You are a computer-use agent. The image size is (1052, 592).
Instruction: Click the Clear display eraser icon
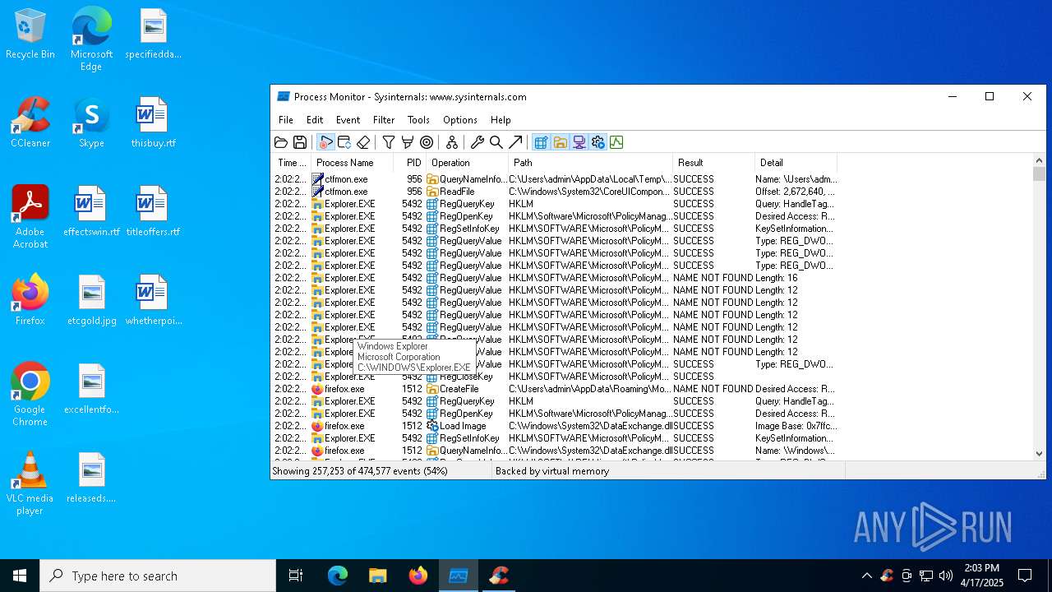pyautogui.click(x=363, y=142)
